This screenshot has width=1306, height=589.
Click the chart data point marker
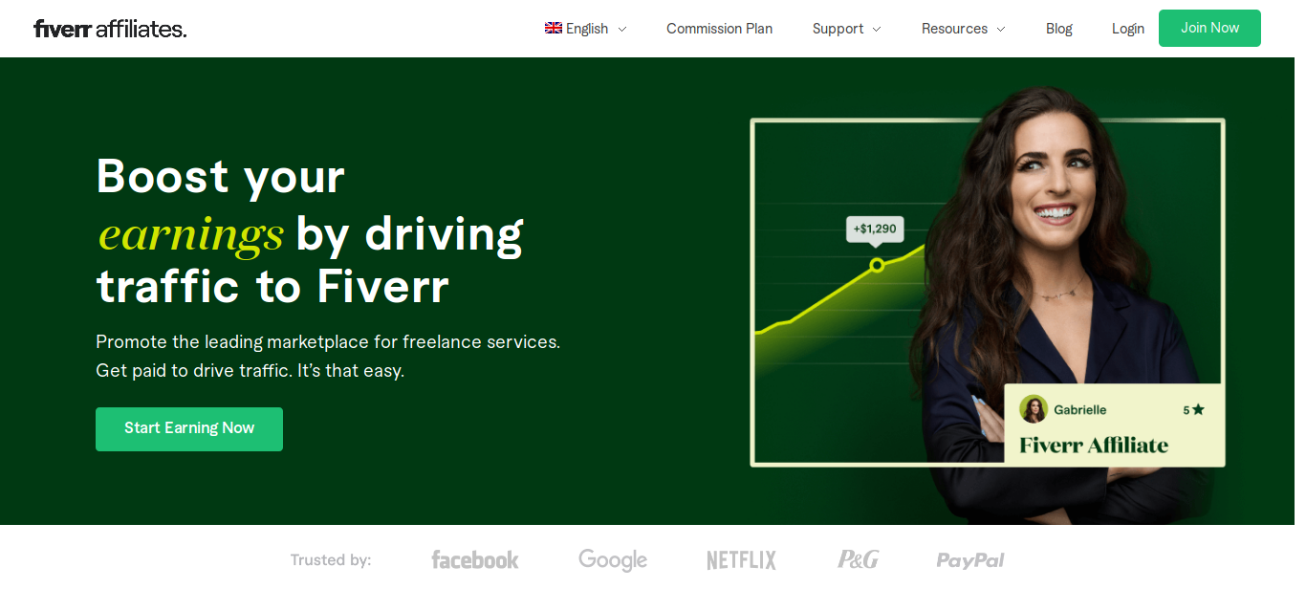coord(877,265)
